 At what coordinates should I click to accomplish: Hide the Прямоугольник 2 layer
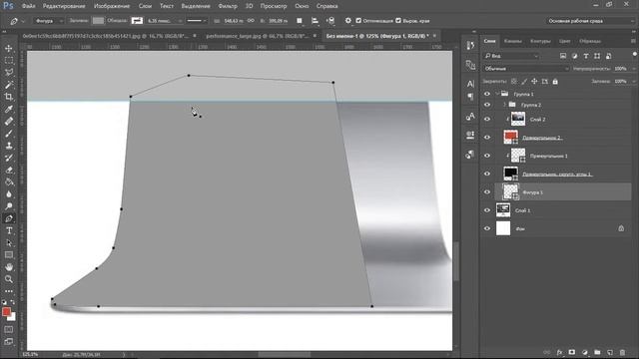pyautogui.click(x=487, y=138)
